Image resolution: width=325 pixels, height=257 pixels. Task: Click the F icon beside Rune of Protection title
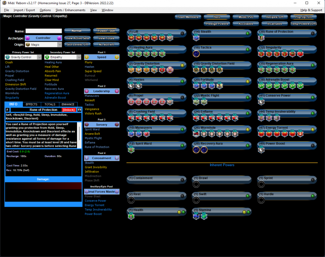point(7,110)
